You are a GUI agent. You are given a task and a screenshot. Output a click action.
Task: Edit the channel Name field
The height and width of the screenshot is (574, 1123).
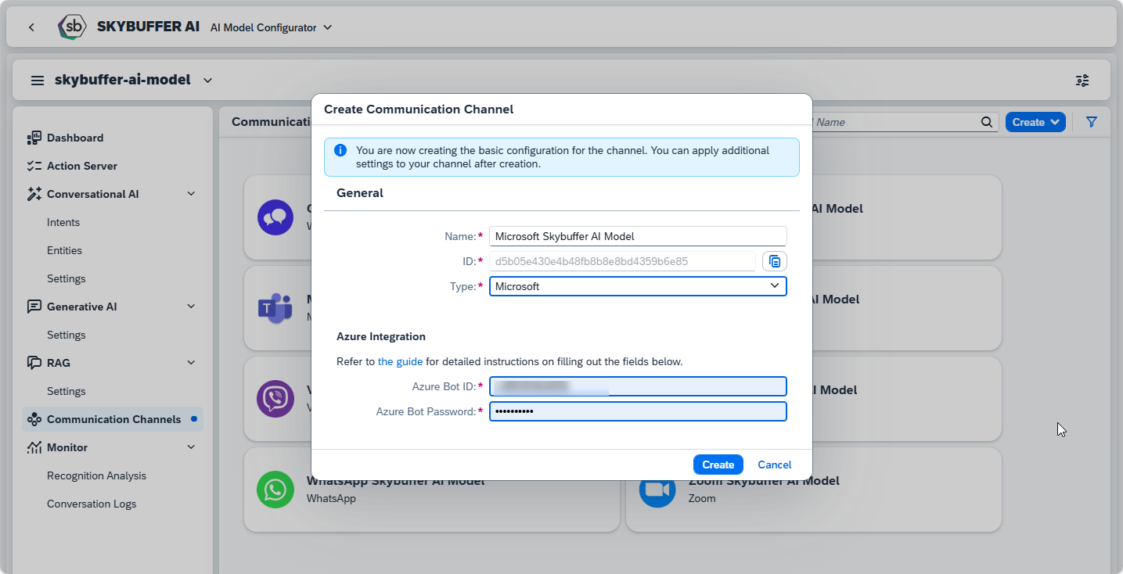[x=638, y=236]
